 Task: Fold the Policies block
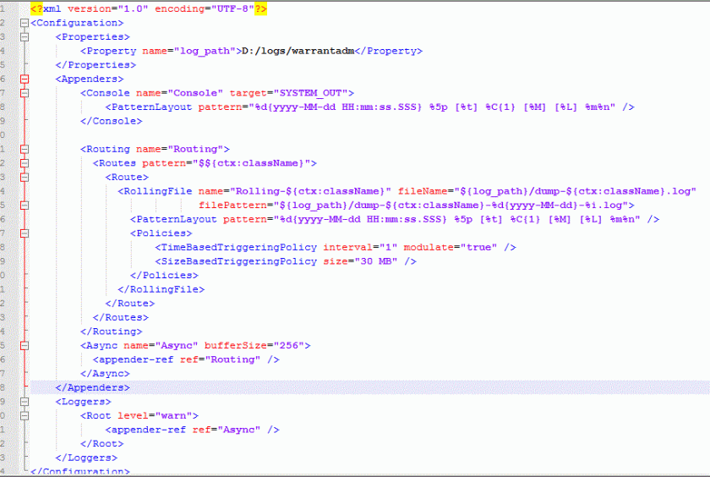(x=24, y=233)
